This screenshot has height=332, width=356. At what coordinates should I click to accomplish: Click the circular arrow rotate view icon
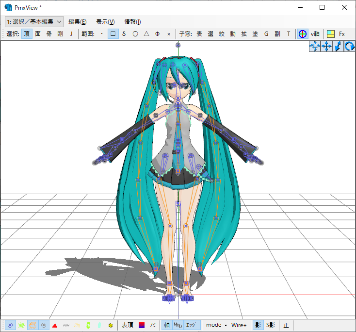click(349, 47)
